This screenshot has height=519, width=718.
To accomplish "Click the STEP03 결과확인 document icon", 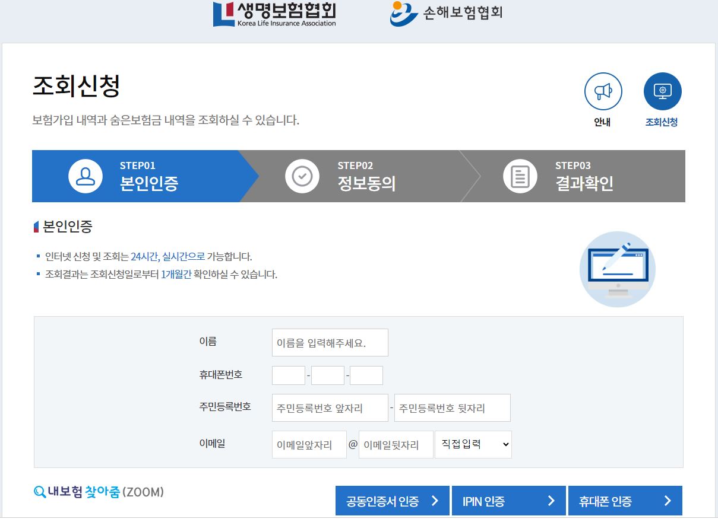I will (x=520, y=176).
